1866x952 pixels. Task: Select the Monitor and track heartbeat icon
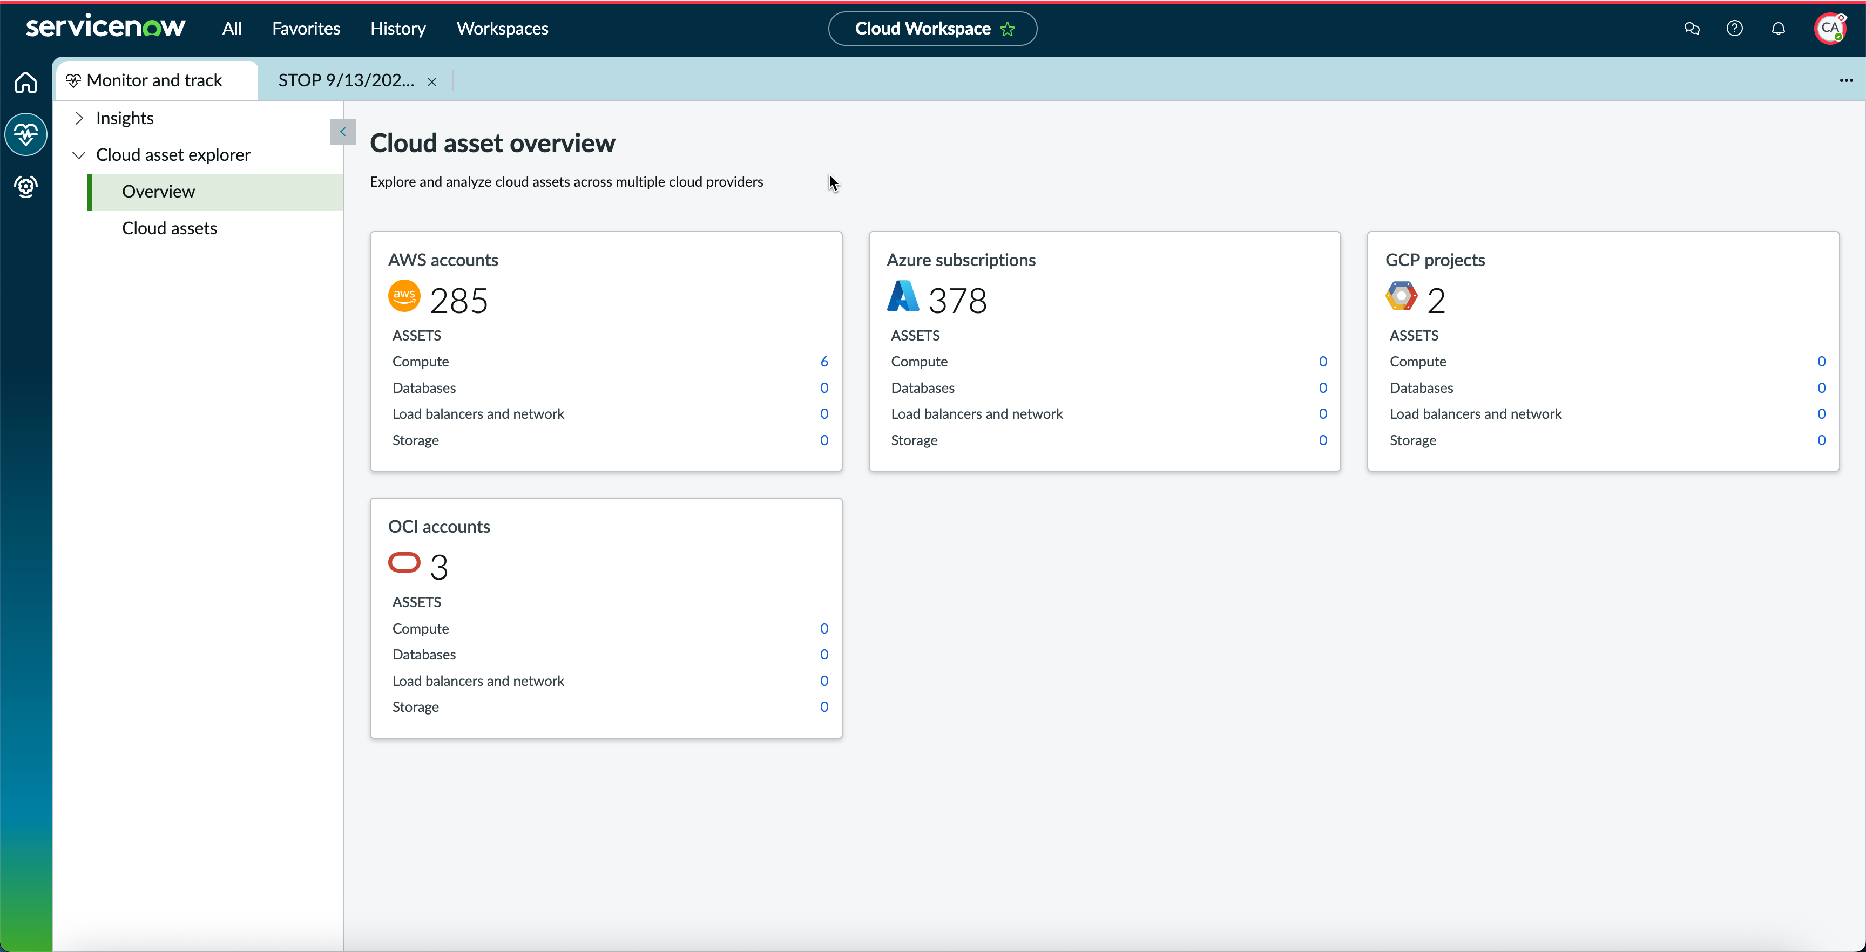(26, 134)
